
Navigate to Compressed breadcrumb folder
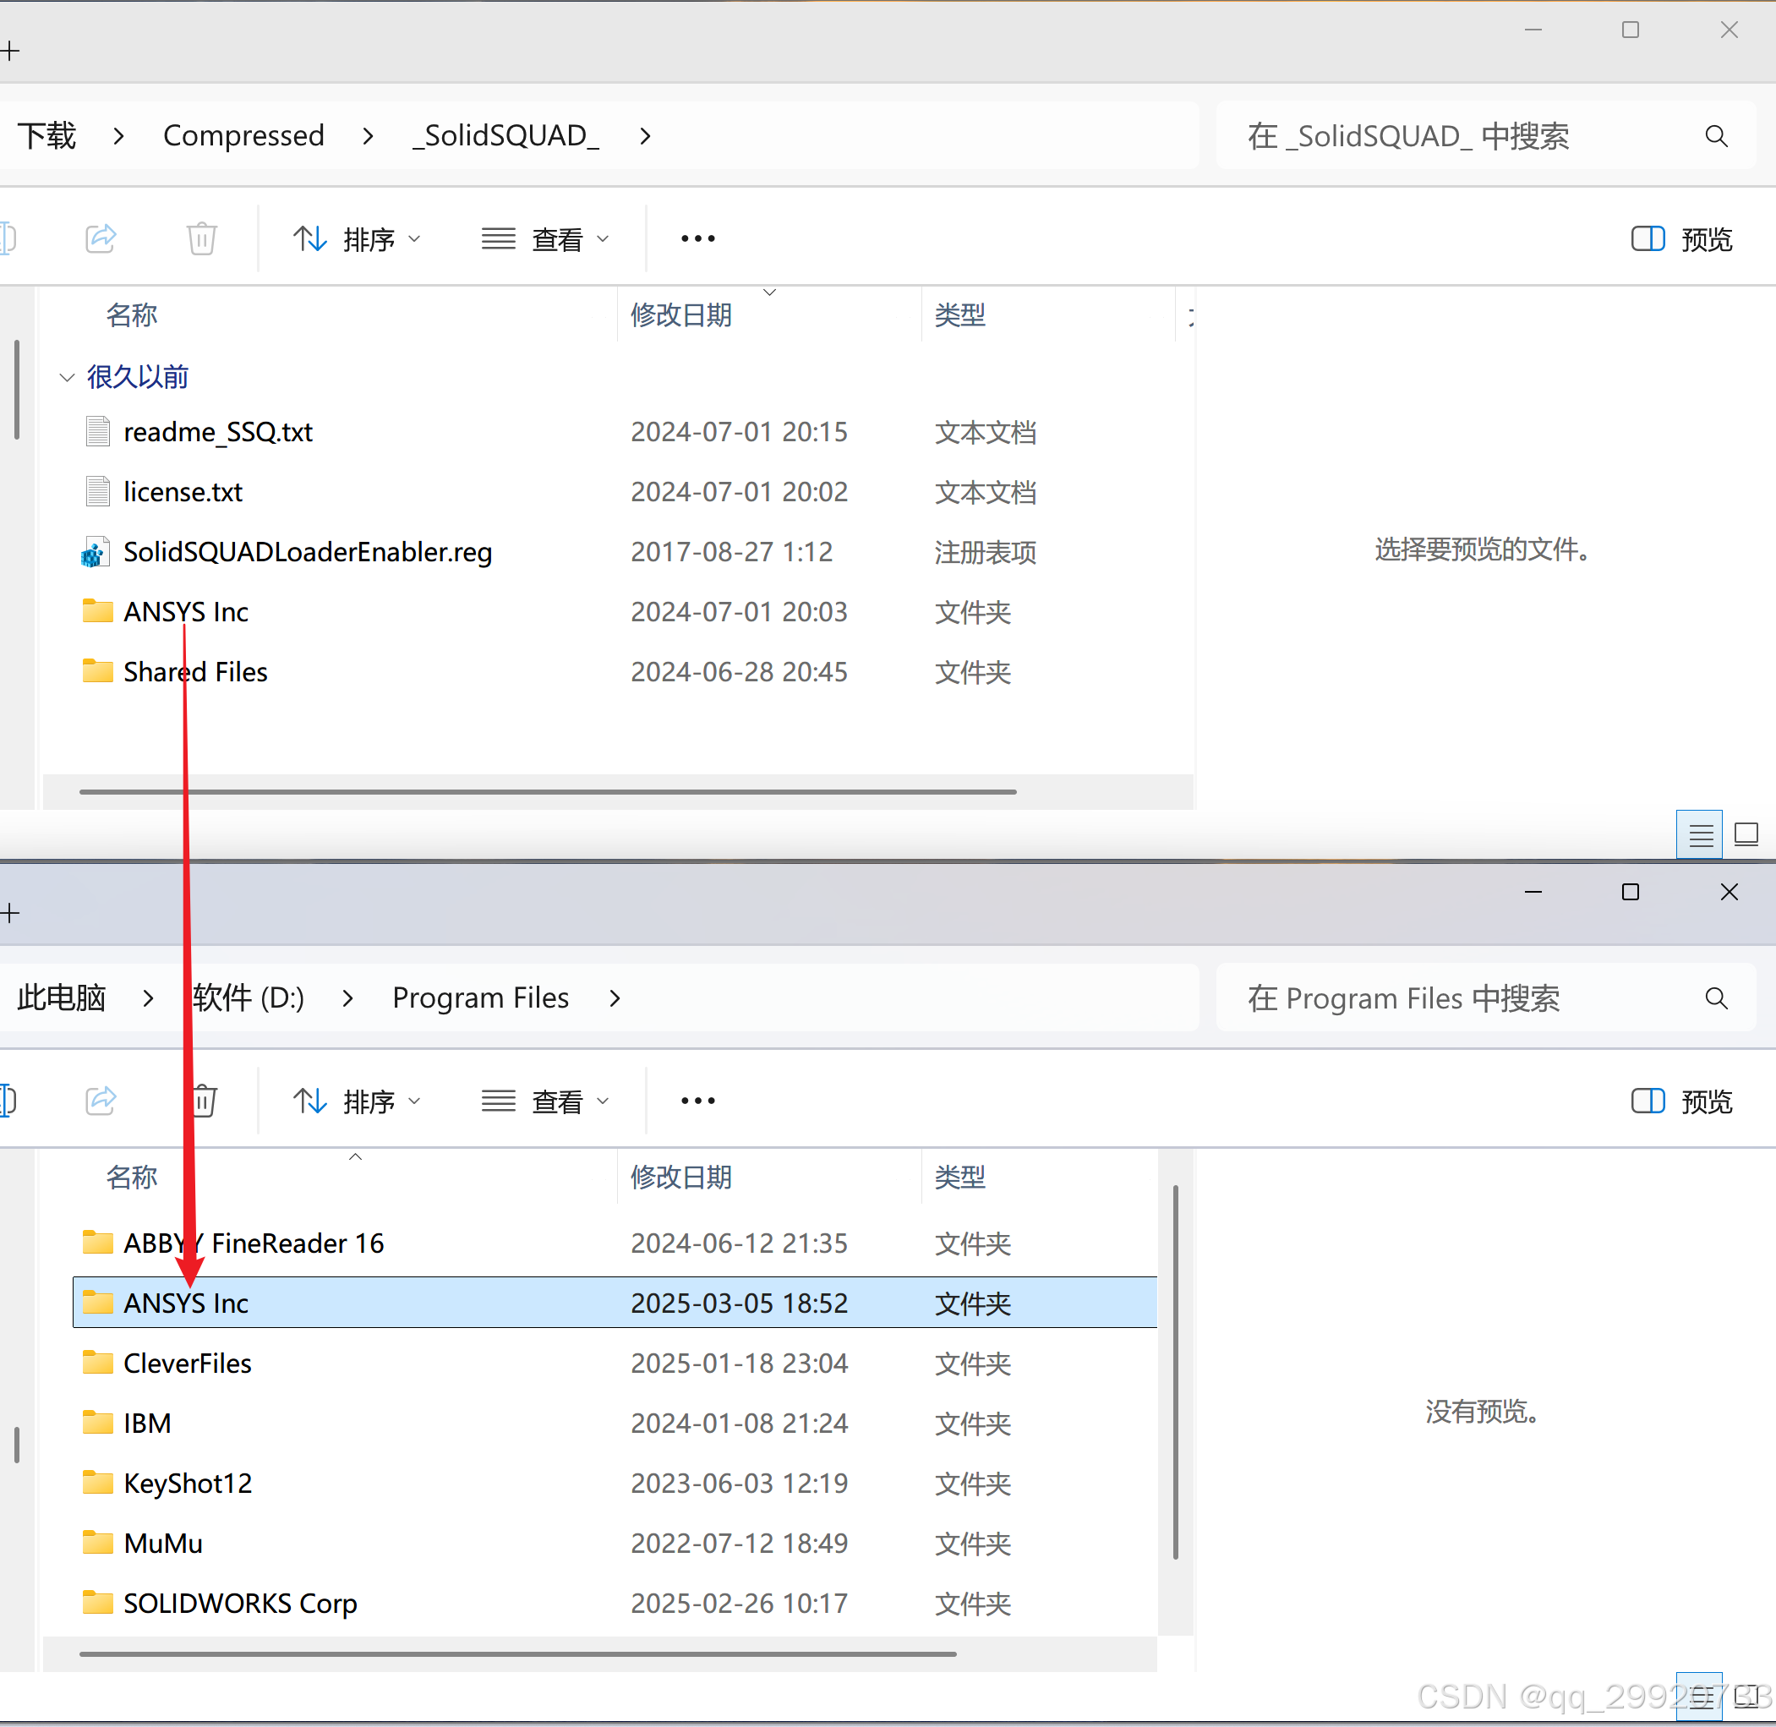(x=243, y=136)
